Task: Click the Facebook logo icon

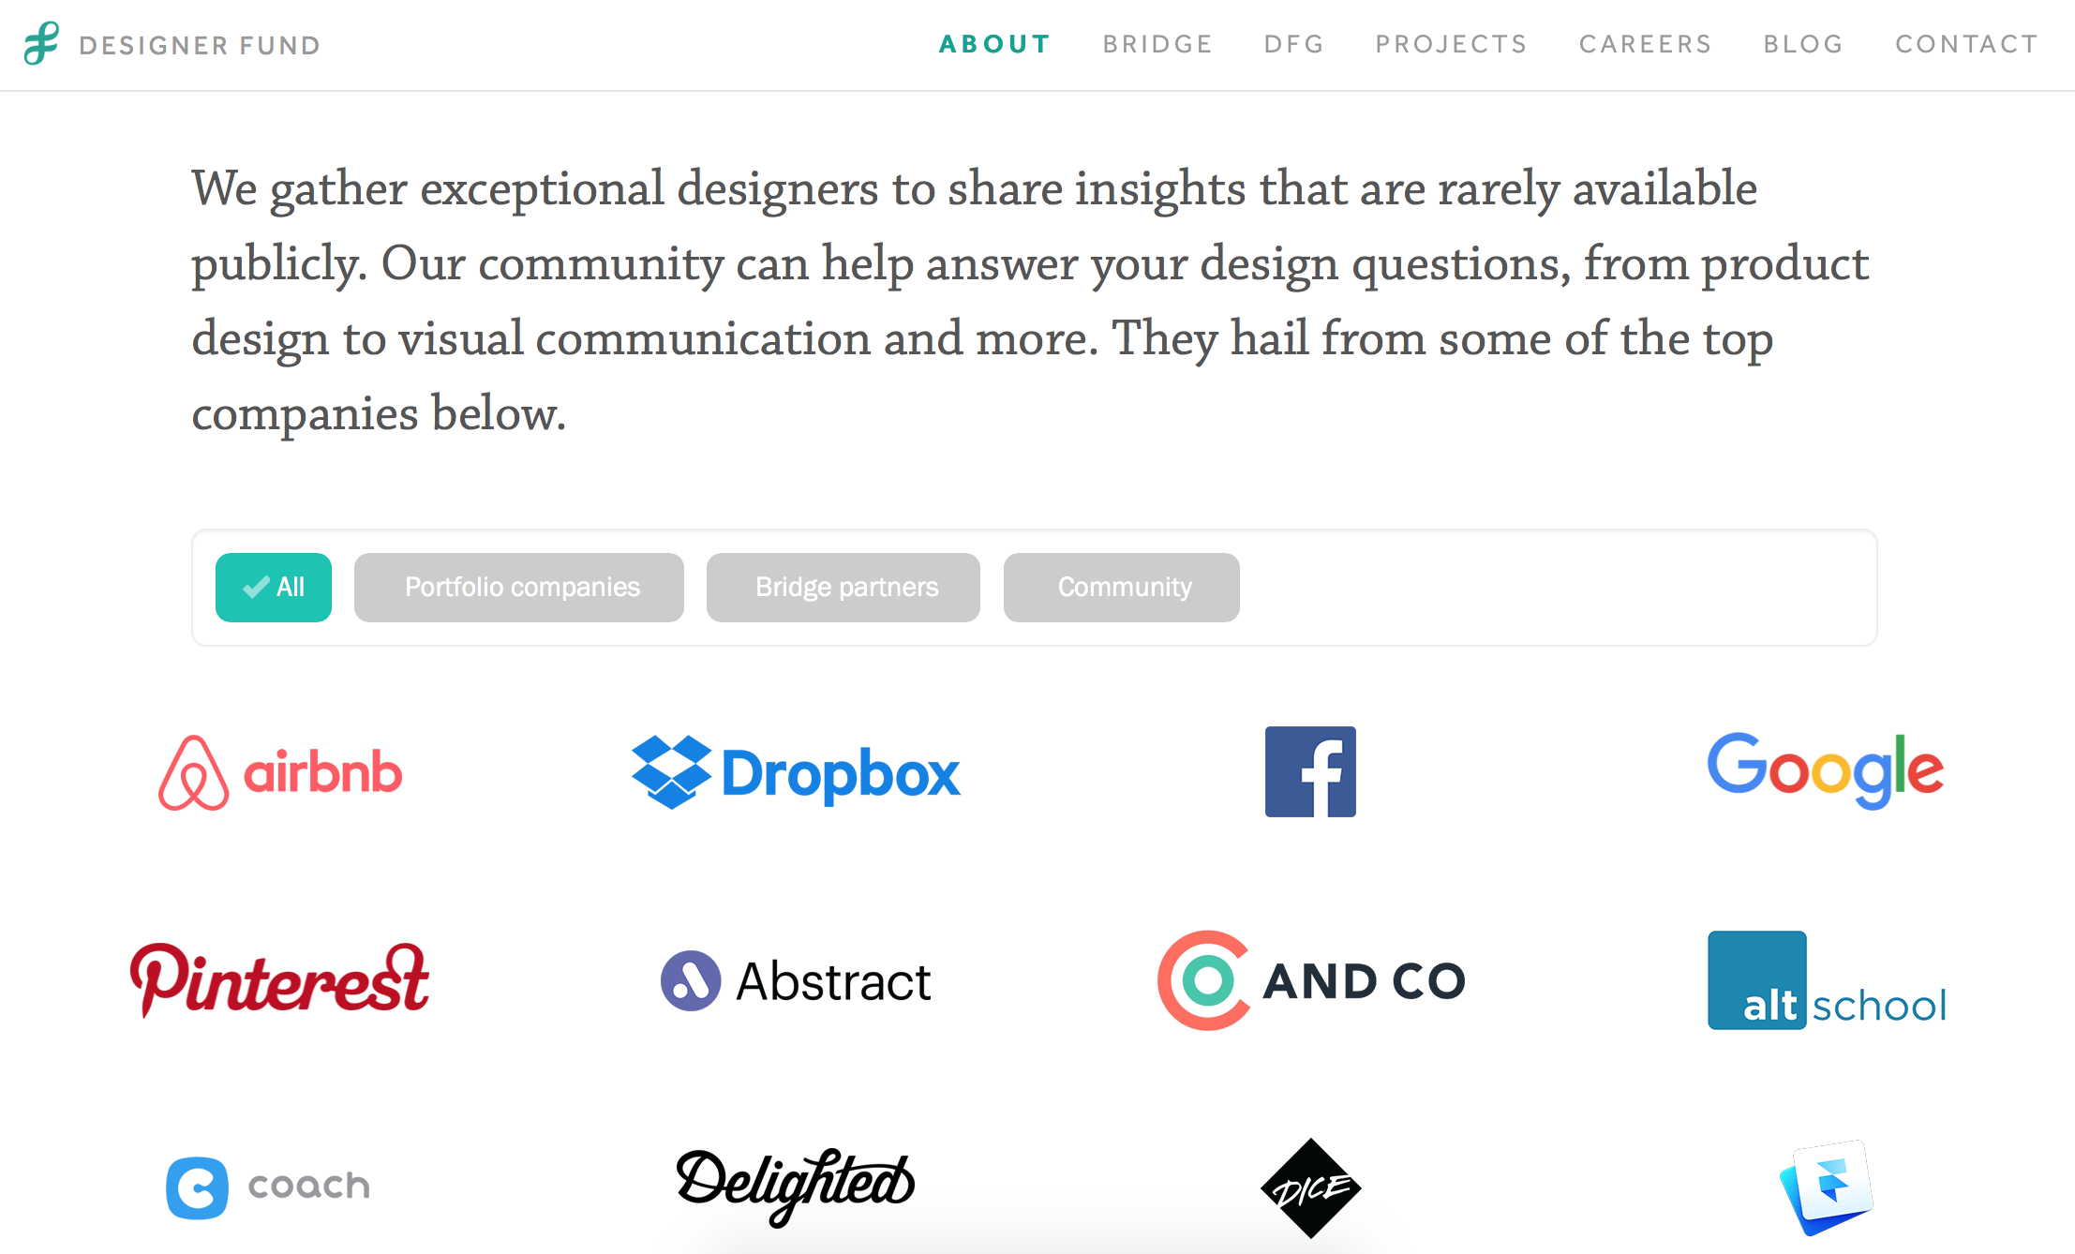Action: pos(1310,771)
